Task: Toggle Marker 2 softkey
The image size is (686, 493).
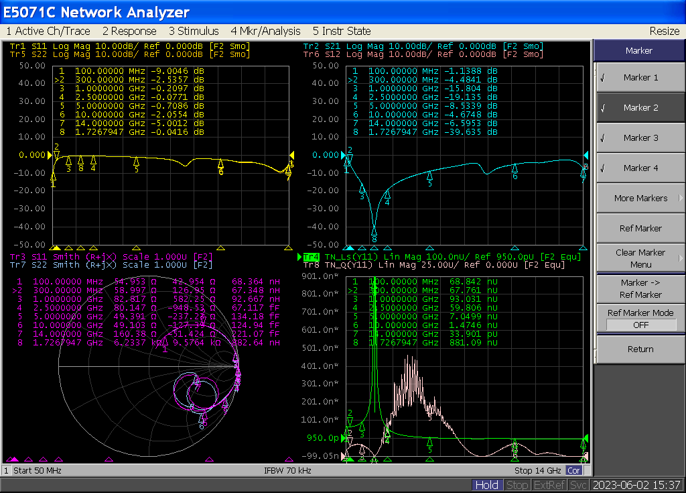Action: (x=640, y=108)
